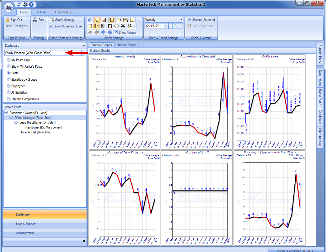
Task: Click the refresh graphs icon in Graph Settings
Action: click(90, 20)
